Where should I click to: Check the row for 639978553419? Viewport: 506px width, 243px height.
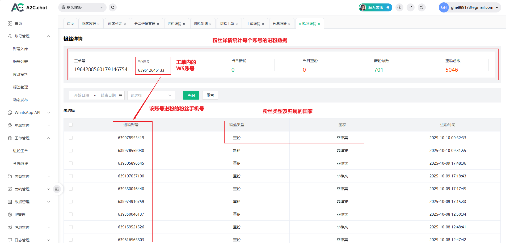[x=71, y=138]
